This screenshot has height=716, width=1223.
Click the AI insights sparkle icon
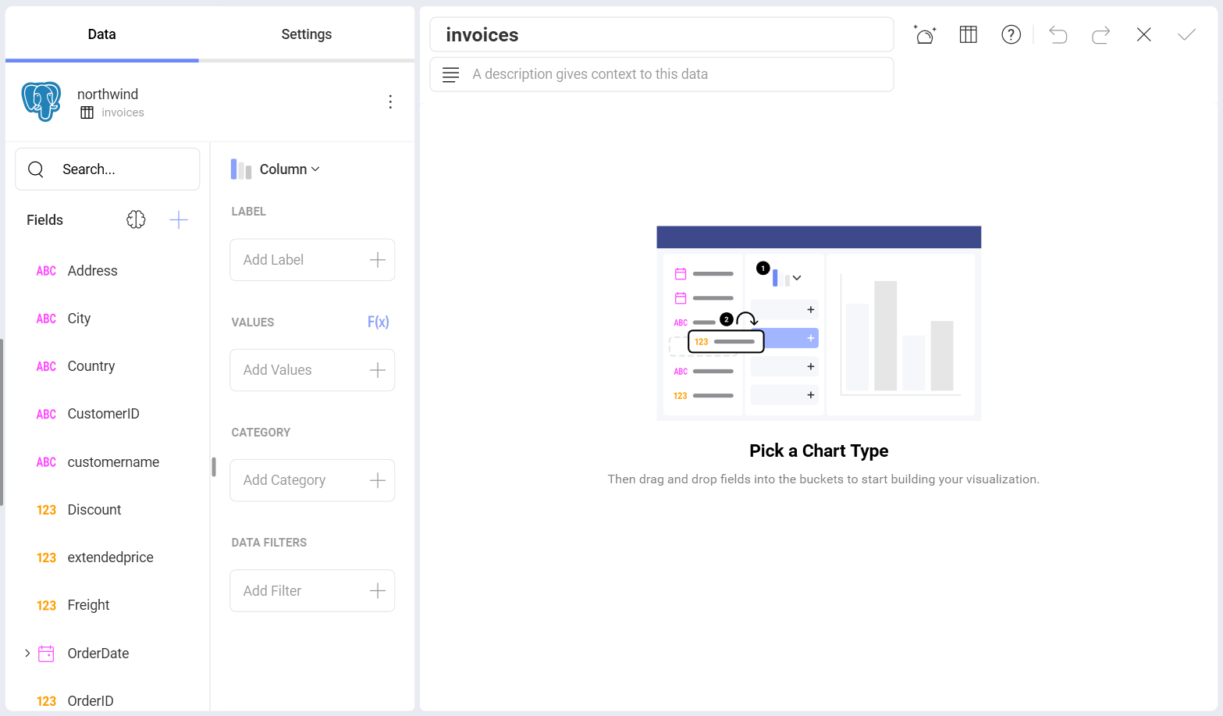[925, 34]
